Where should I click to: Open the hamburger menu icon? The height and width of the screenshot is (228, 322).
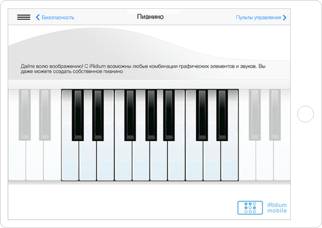(23, 17)
